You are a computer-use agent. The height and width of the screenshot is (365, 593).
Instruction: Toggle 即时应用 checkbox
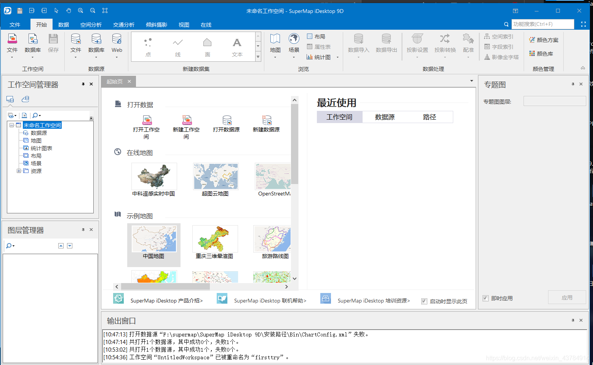[x=486, y=298]
